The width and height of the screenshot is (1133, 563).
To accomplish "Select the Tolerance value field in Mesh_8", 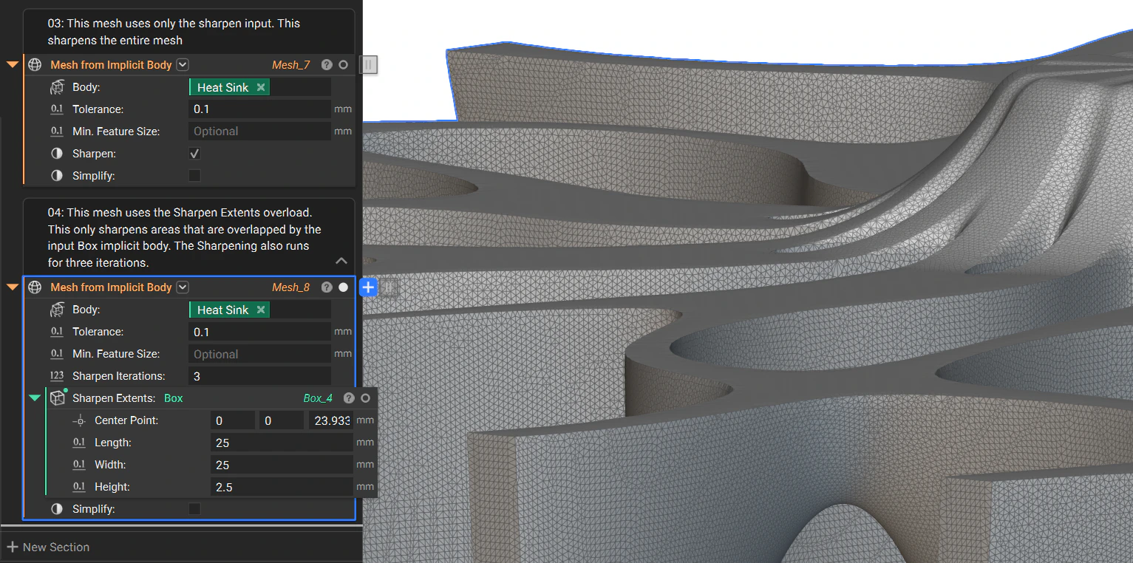I will [x=259, y=331].
